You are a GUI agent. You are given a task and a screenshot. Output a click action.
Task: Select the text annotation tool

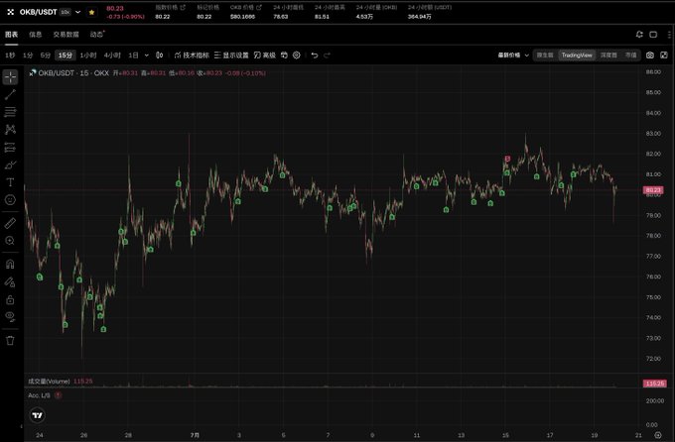[x=10, y=182]
